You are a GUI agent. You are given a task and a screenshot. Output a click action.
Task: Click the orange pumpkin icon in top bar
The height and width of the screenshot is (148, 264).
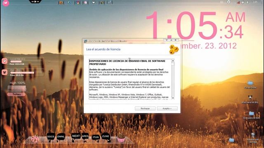click(61, 2)
